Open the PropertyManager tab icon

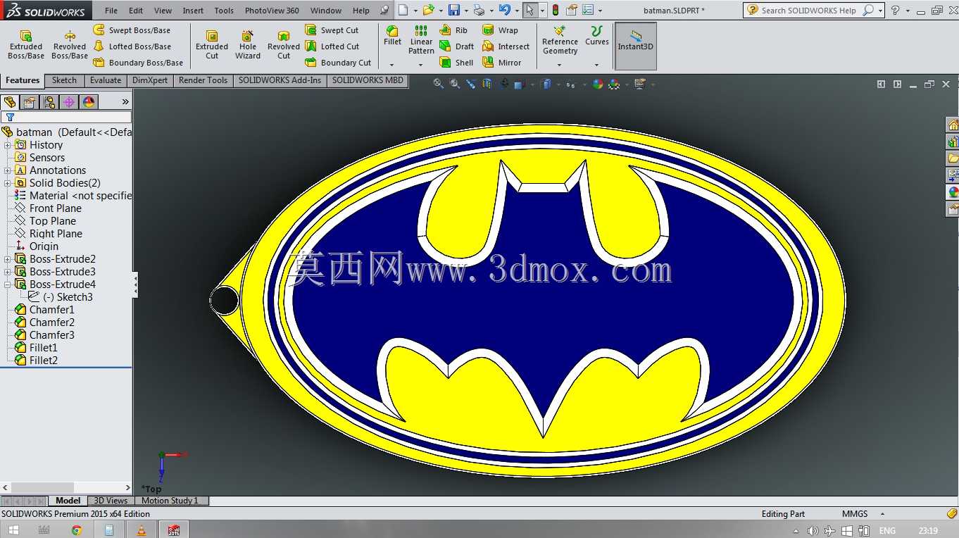tap(30, 102)
